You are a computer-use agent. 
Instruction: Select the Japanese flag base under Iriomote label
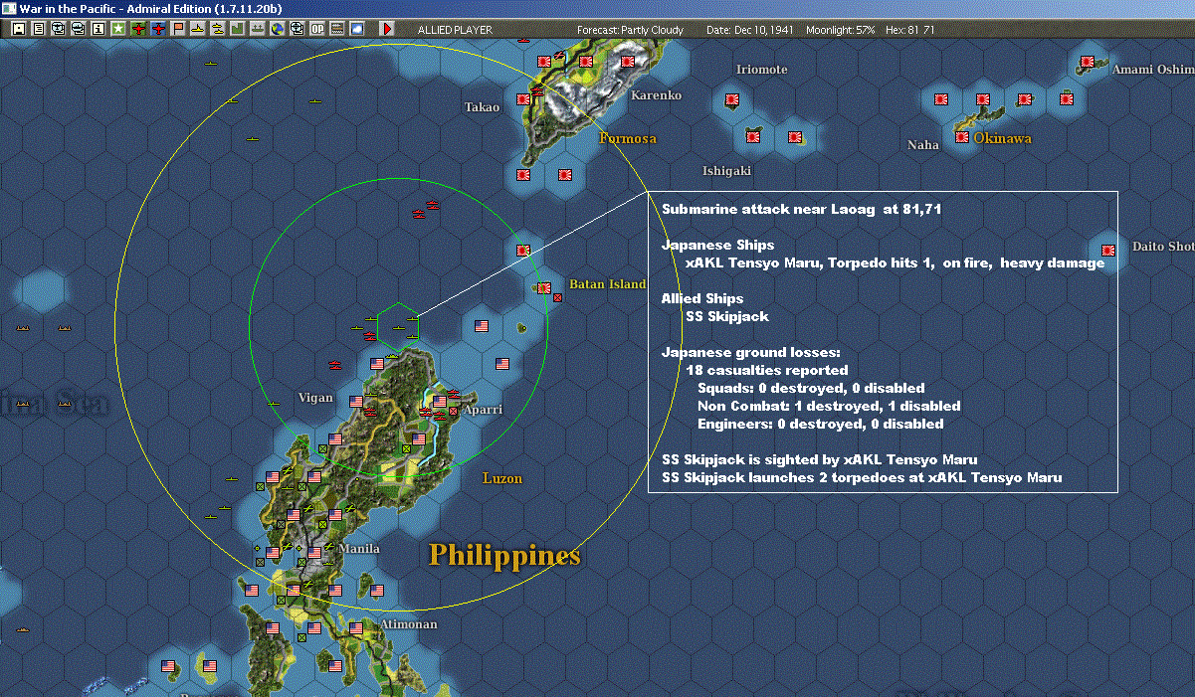tap(731, 99)
